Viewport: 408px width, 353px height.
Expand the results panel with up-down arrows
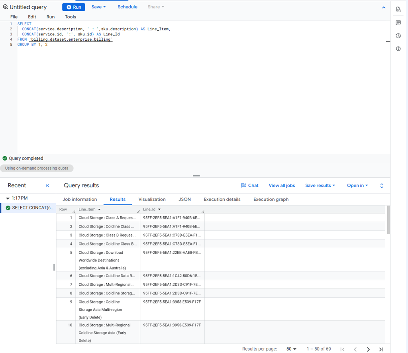(x=382, y=186)
